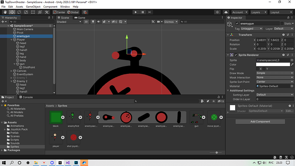
Task: Collapse the Player object in Hierarchy
Action: pyautogui.click(x=12, y=40)
